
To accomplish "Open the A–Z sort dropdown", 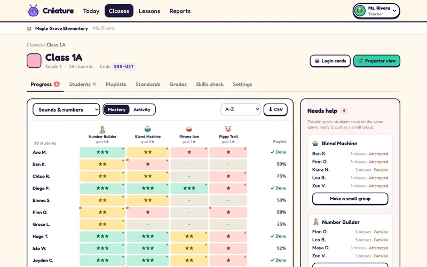I will [x=241, y=109].
